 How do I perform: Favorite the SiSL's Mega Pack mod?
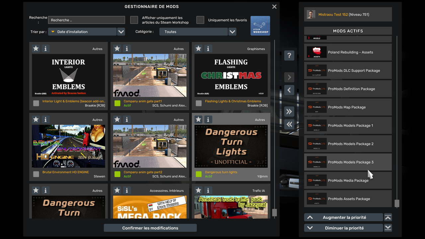[117, 190]
